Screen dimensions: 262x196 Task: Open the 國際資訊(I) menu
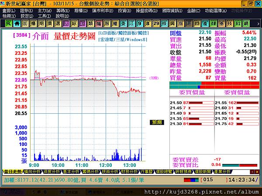[x=172, y=10]
